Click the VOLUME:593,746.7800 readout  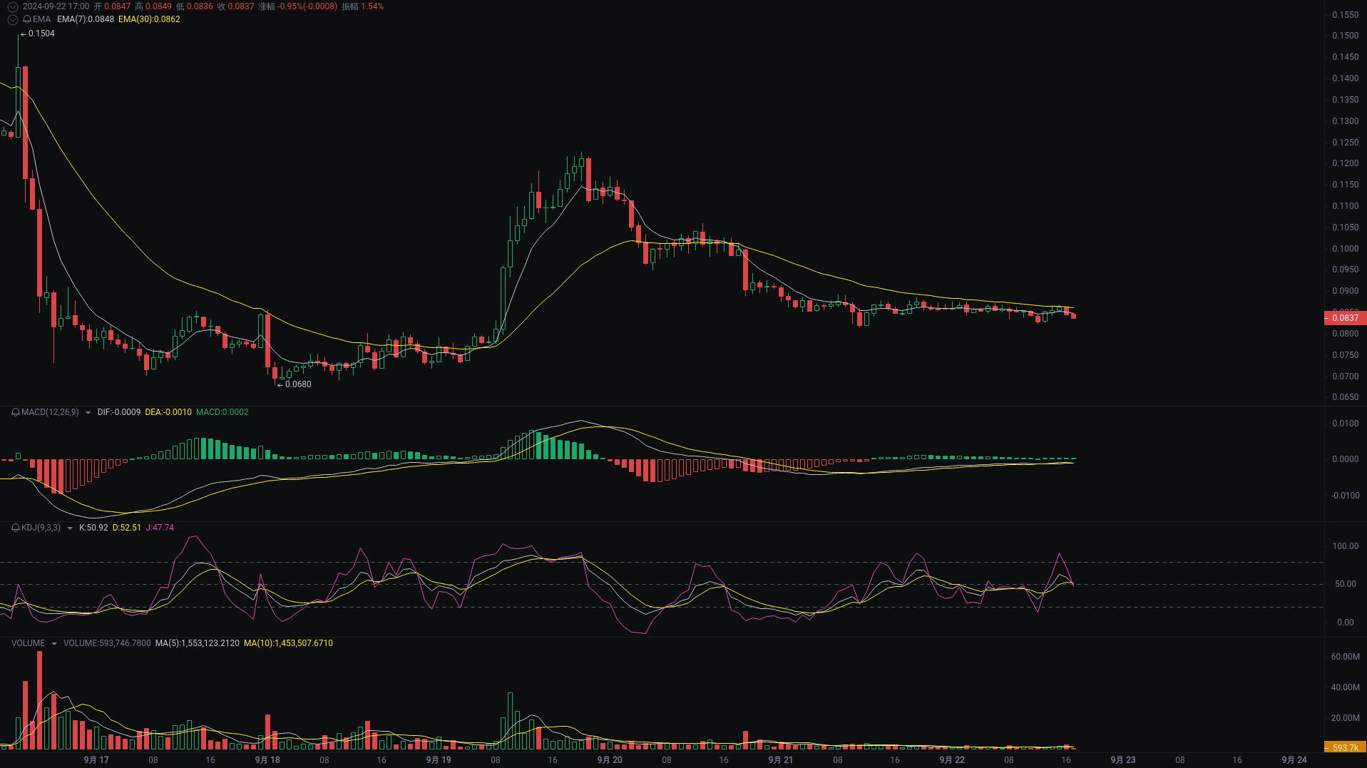point(107,643)
